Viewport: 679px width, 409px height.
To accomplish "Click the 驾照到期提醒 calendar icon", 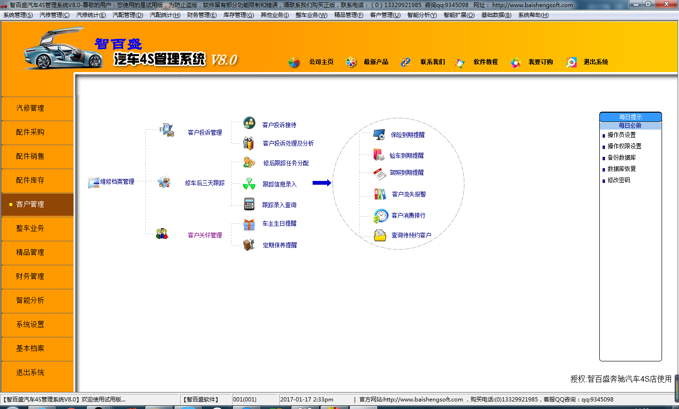I will (380, 174).
